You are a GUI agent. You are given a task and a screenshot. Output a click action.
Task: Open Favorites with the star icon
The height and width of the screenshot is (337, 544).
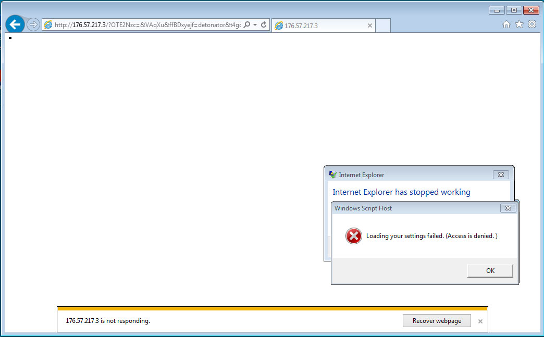(519, 24)
